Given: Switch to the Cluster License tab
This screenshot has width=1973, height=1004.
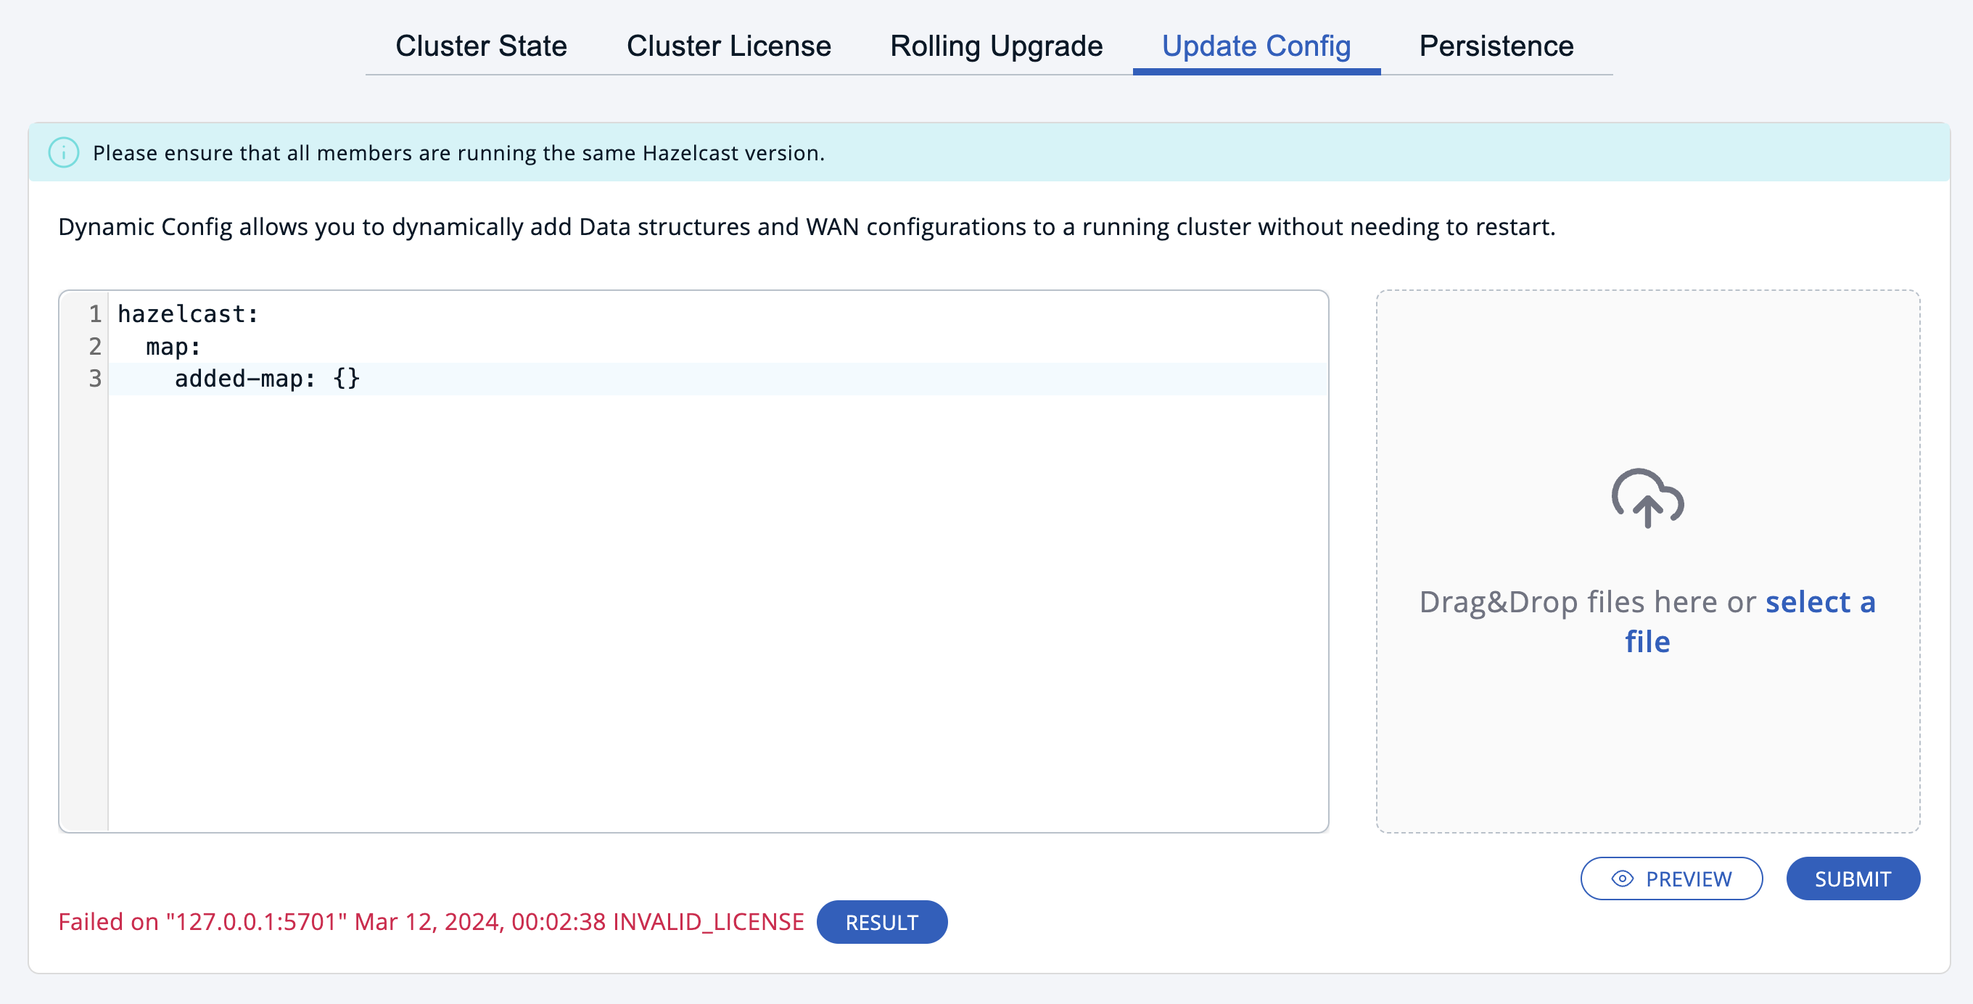Looking at the screenshot, I should [728, 46].
